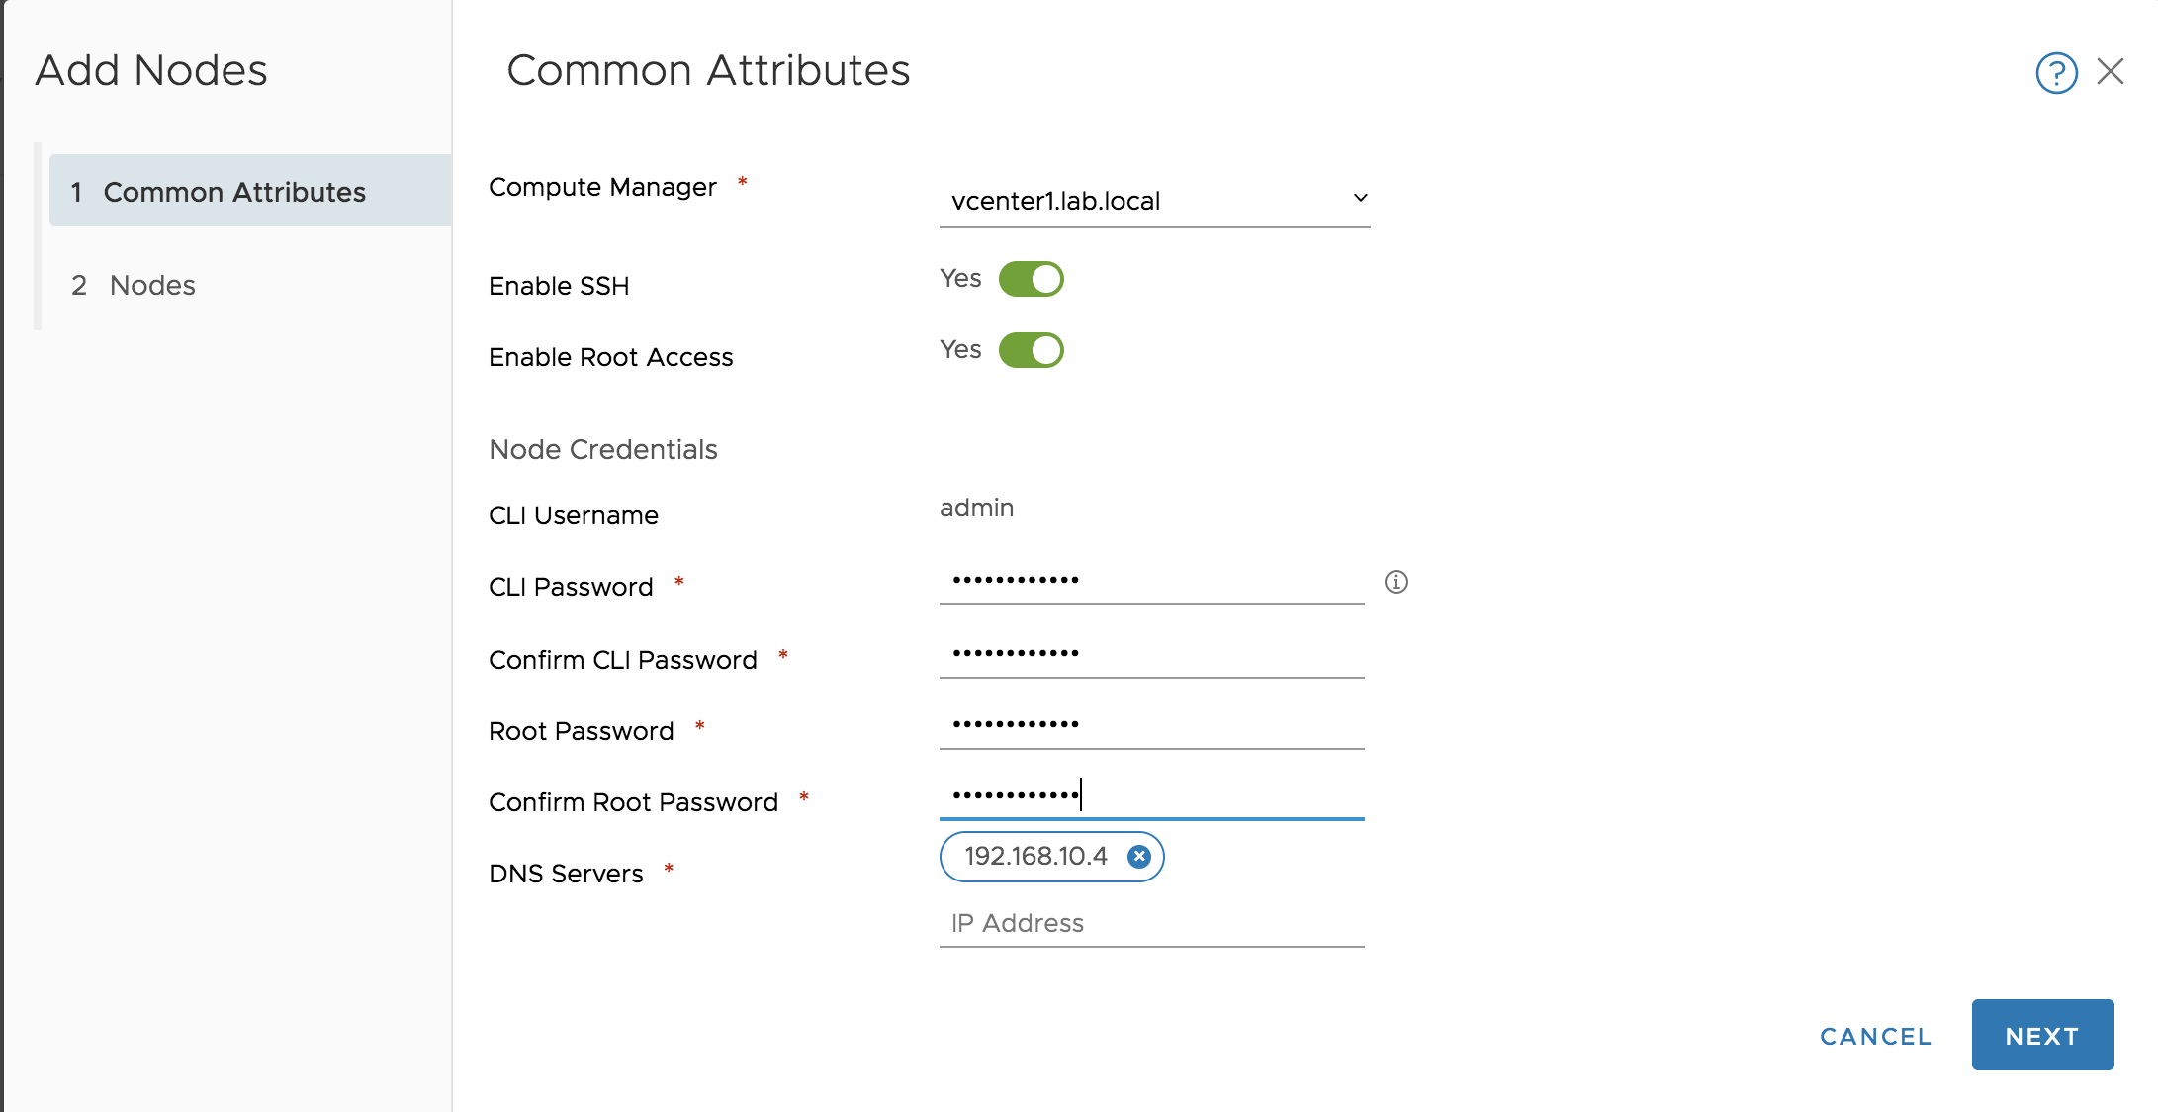Click the delete icon inside the DNS chip
2158x1112 pixels.
(1139, 857)
